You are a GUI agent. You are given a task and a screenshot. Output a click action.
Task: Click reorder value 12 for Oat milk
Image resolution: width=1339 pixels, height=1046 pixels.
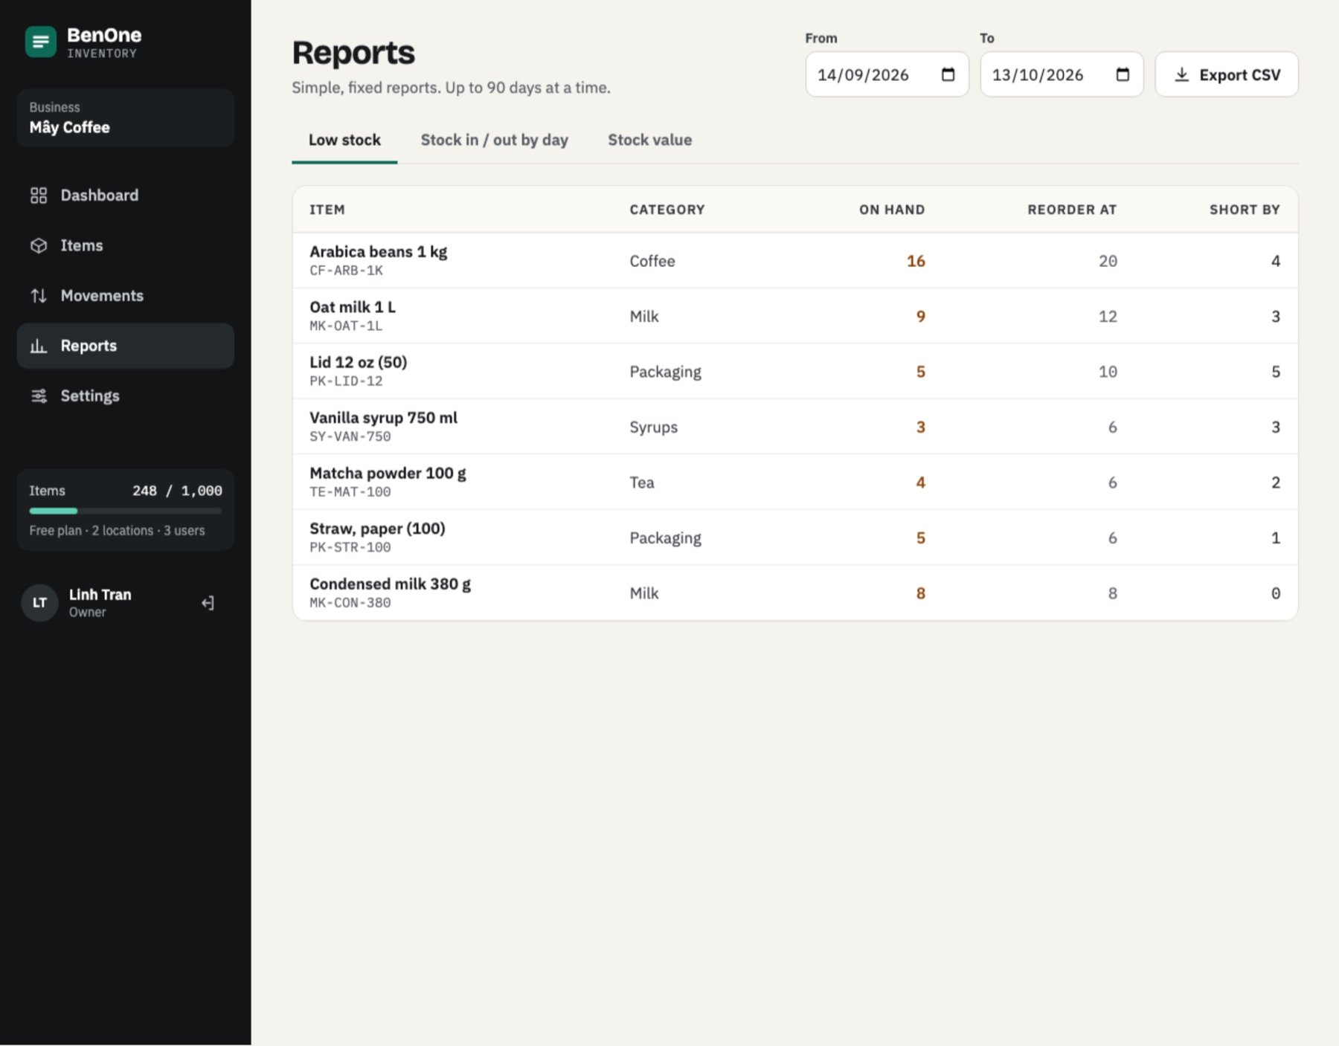point(1108,317)
